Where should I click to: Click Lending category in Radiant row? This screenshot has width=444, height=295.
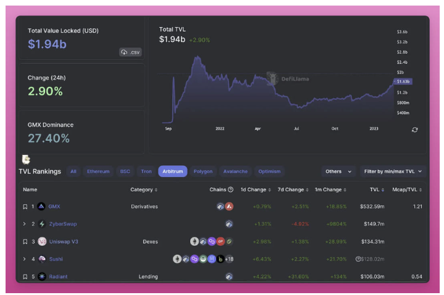tap(148, 276)
